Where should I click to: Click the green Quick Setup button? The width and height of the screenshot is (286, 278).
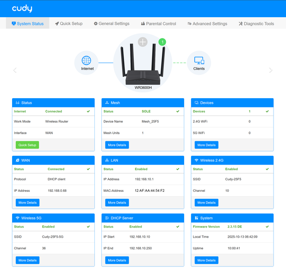pos(27,145)
